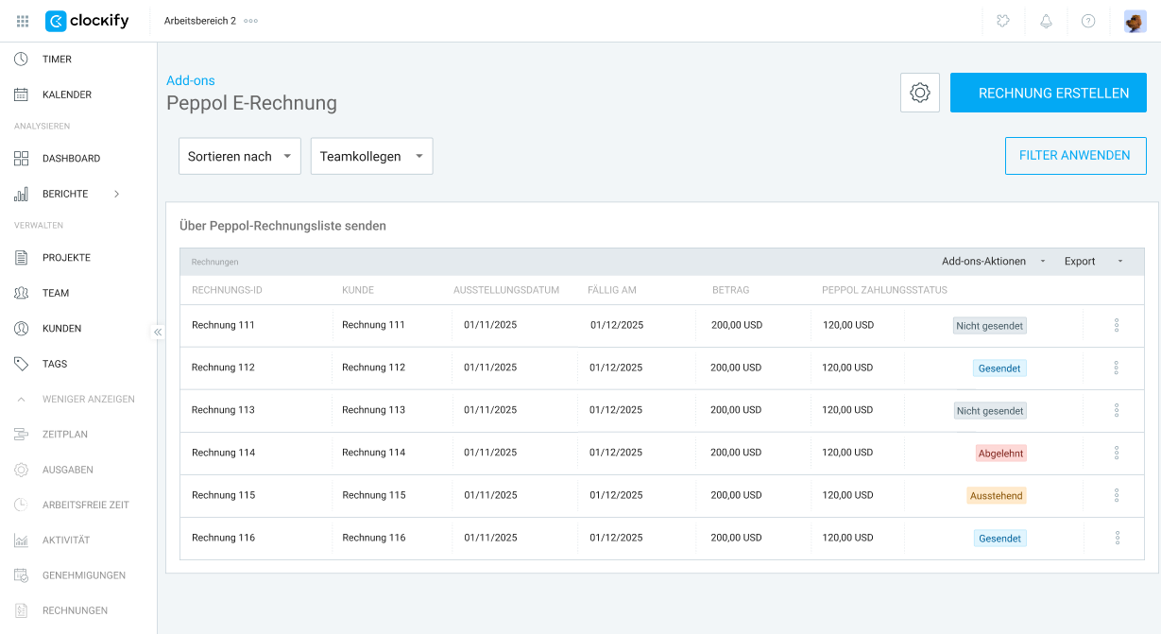Open the notifications bell
This screenshot has height=634, width=1161.
coord(1046,21)
